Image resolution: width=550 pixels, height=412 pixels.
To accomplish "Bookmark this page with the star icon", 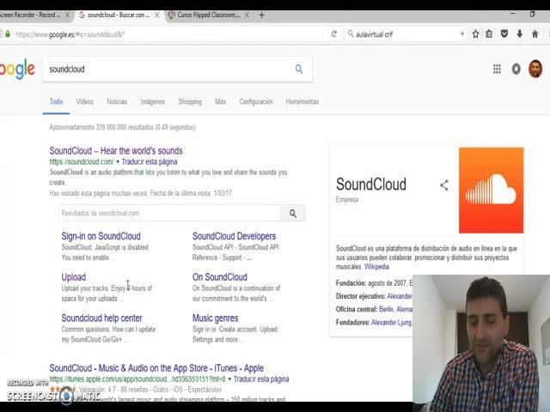I will (x=475, y=34).
